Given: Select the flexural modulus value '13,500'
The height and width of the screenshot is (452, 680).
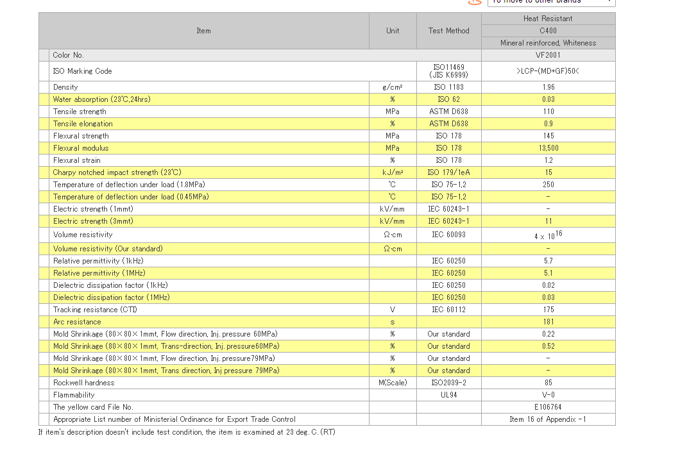Looking at the screenshot, I should click(x=548, y=147).
